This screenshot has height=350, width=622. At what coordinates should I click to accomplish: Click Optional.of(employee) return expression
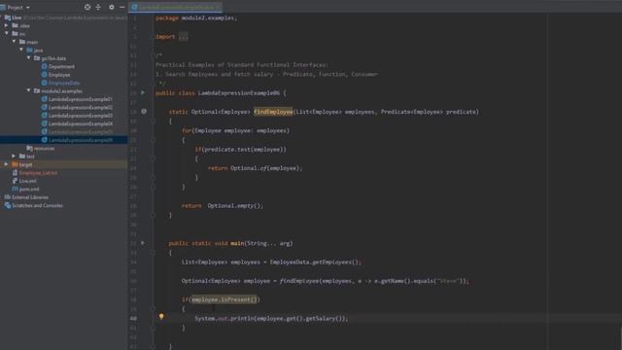[x=265, y=168]
